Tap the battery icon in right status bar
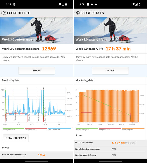 140,4
